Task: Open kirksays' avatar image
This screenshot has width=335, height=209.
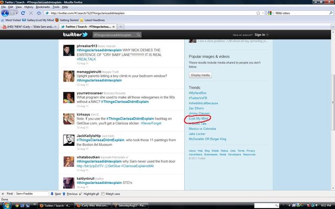Action: (69, 119)
